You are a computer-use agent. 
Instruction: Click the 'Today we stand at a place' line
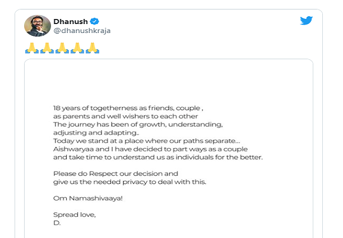click(x=147, y=141)
